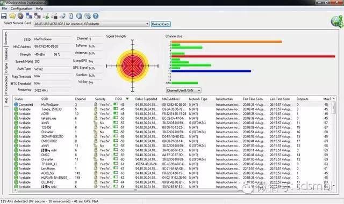Click the lock icon in the Len.Home row
Screen dimensions: 344x204
96,168
